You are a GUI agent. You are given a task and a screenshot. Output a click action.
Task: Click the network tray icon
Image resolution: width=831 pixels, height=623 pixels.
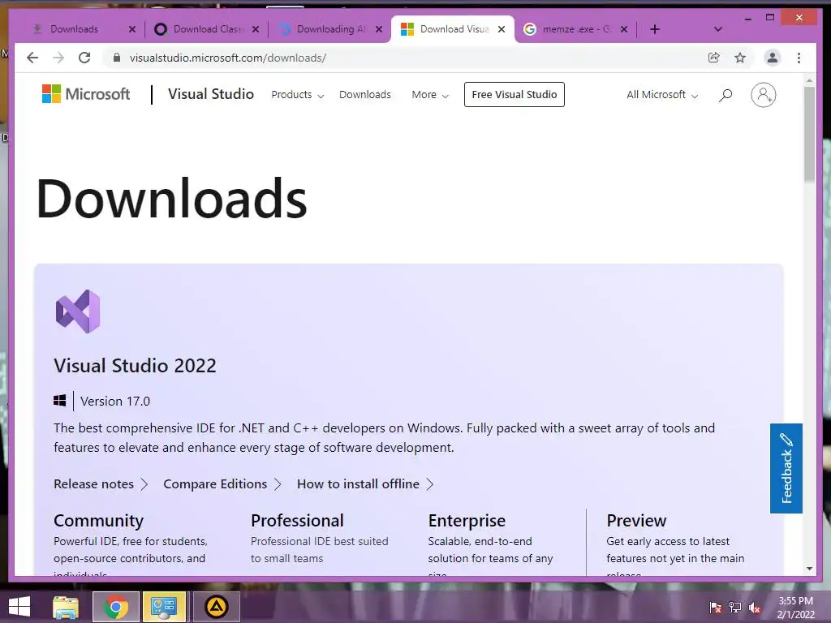click(x=735, y=608)
